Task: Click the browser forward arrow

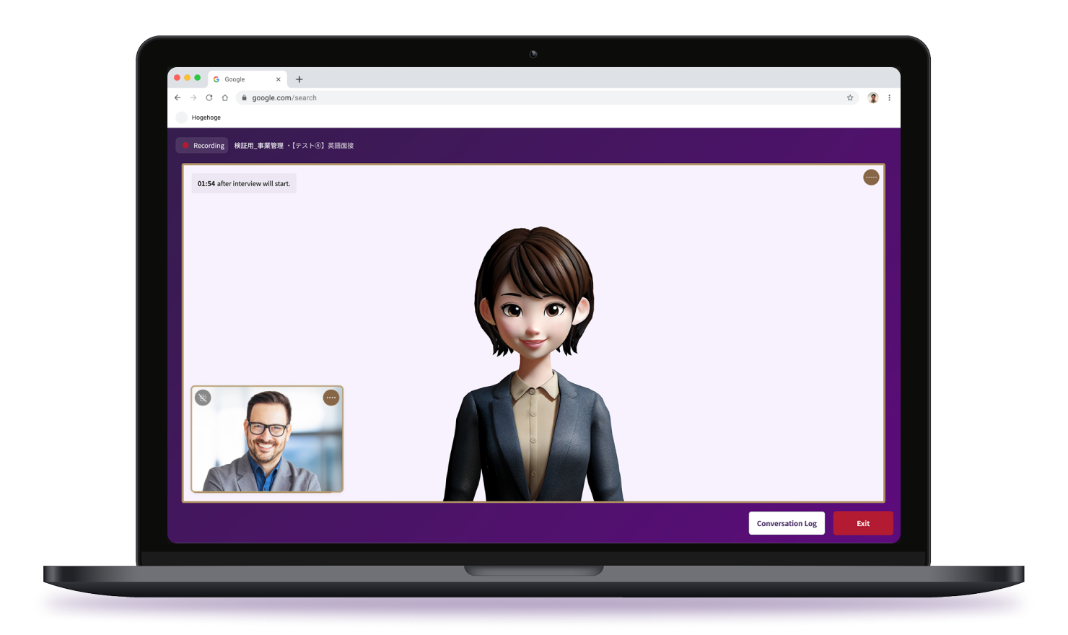Action: click(193, 98)
